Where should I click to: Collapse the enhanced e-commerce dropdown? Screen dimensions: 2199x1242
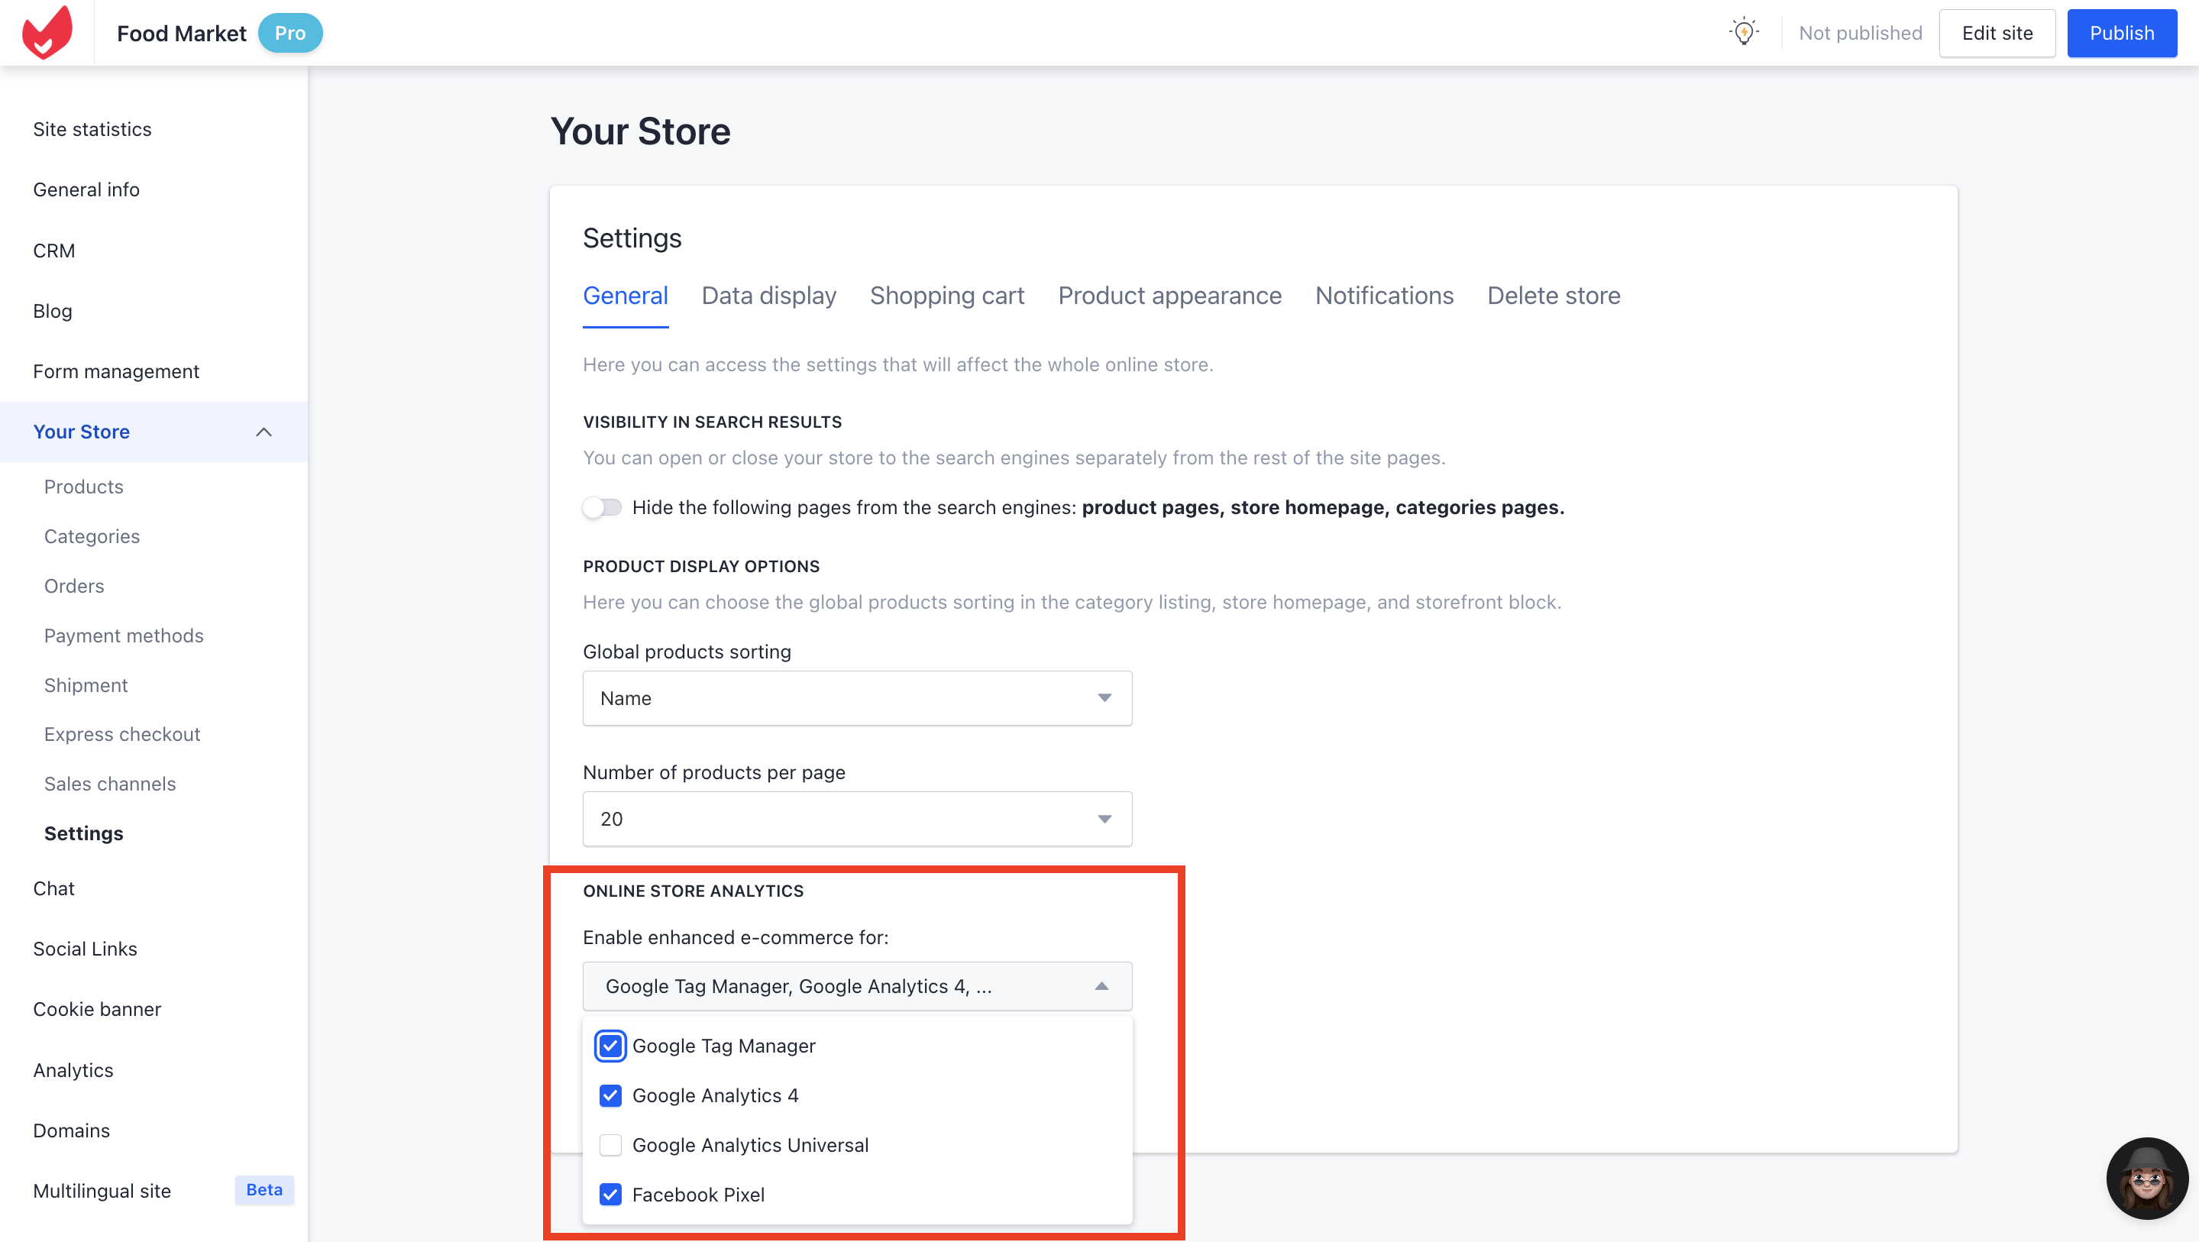tap(857, 986)
